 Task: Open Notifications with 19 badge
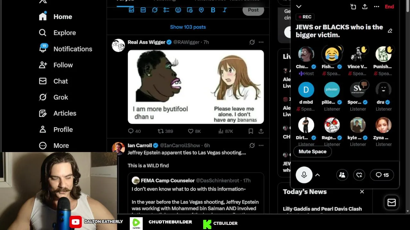(x=66, y=49)
